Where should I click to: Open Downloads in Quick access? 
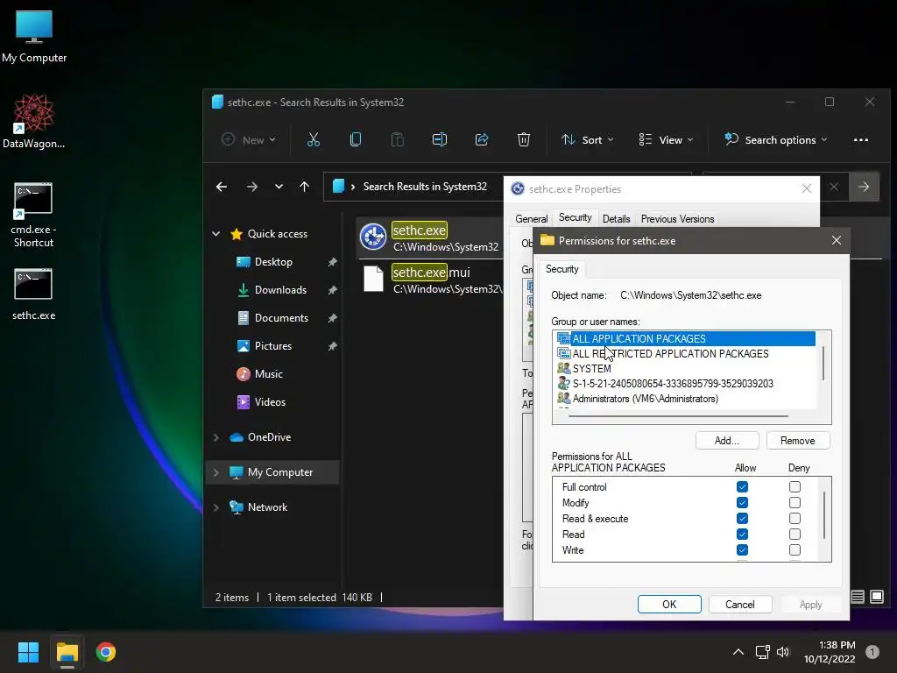click(x=280, y=289)
